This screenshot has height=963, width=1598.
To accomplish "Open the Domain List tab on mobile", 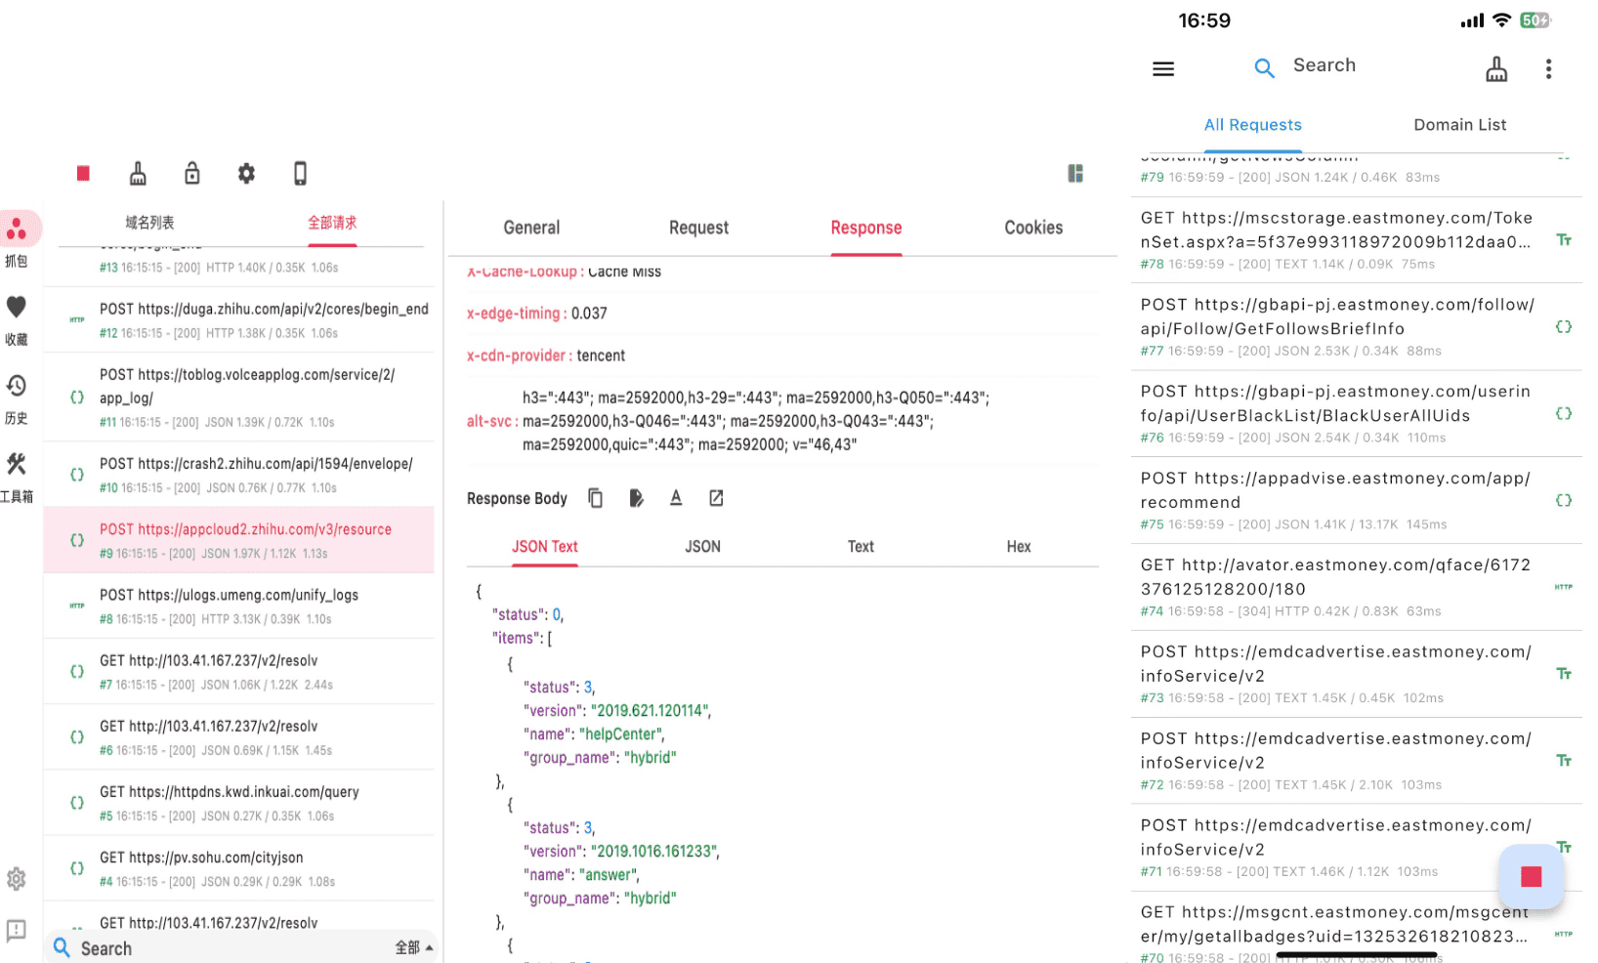I will (1459, 125).
